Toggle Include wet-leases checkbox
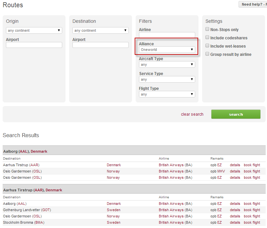The height and width of the screenshot is (228, 267). point(207,46)
